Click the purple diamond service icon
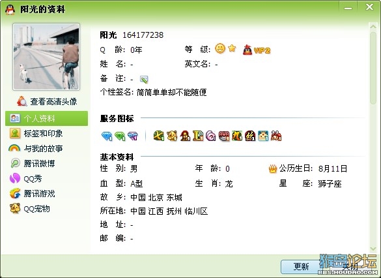381x278 pixels. 133,136
